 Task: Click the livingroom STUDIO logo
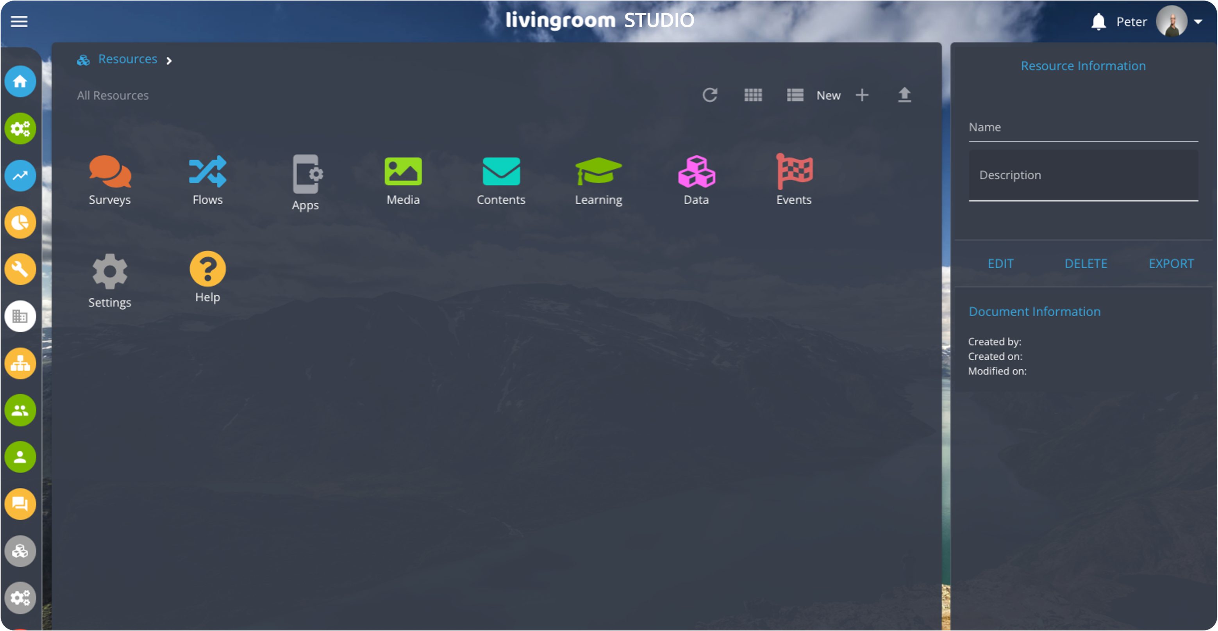pyautogui.click(x=600, y=20)
